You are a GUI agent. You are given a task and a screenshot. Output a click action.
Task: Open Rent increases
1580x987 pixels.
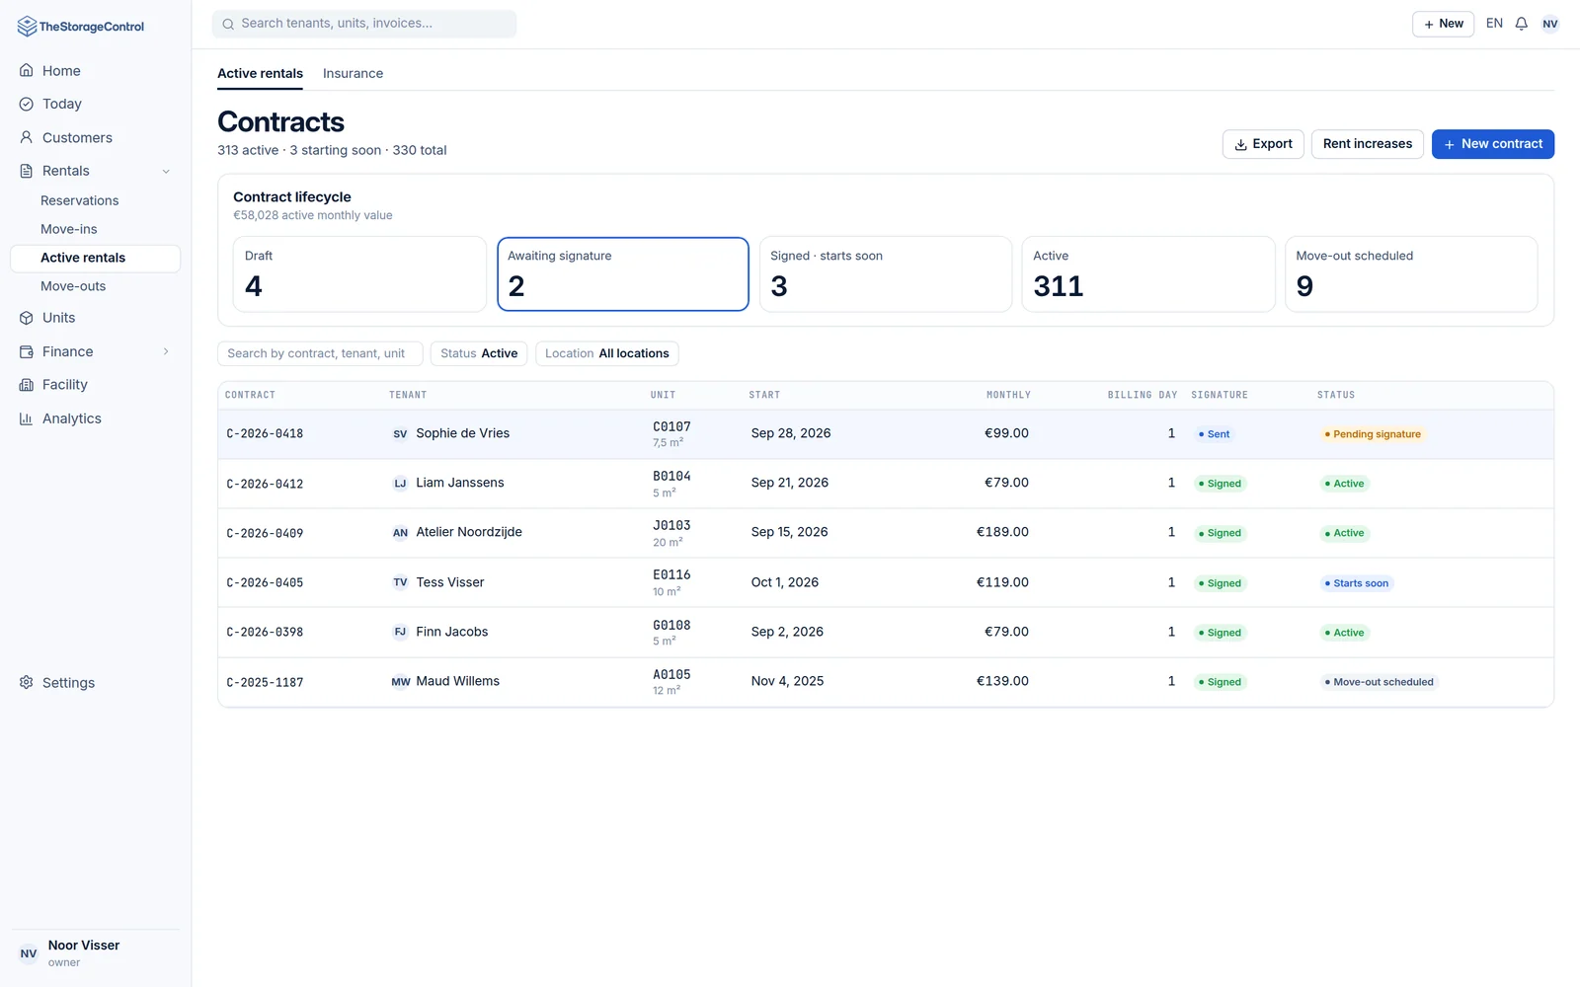1368,144
